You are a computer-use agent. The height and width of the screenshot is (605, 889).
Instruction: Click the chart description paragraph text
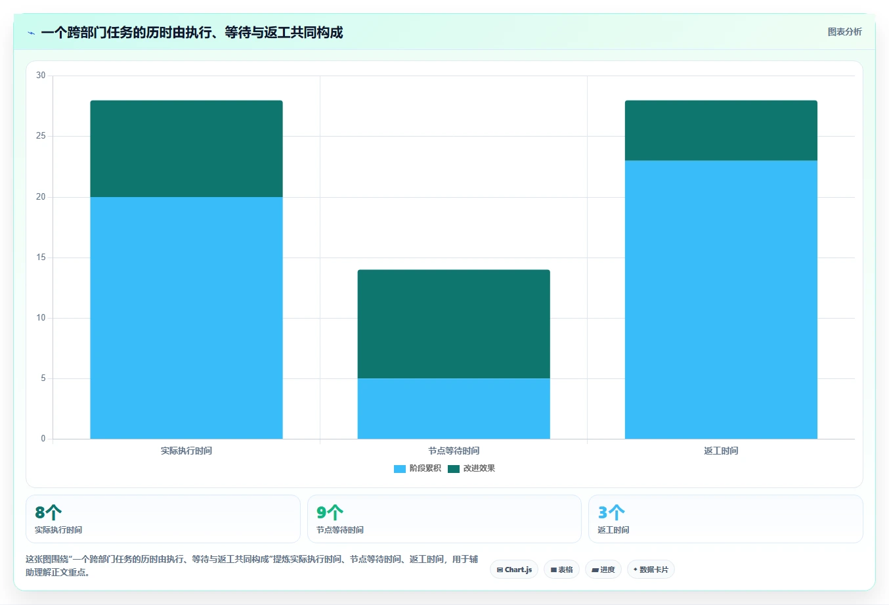click(x=252, y=566)
